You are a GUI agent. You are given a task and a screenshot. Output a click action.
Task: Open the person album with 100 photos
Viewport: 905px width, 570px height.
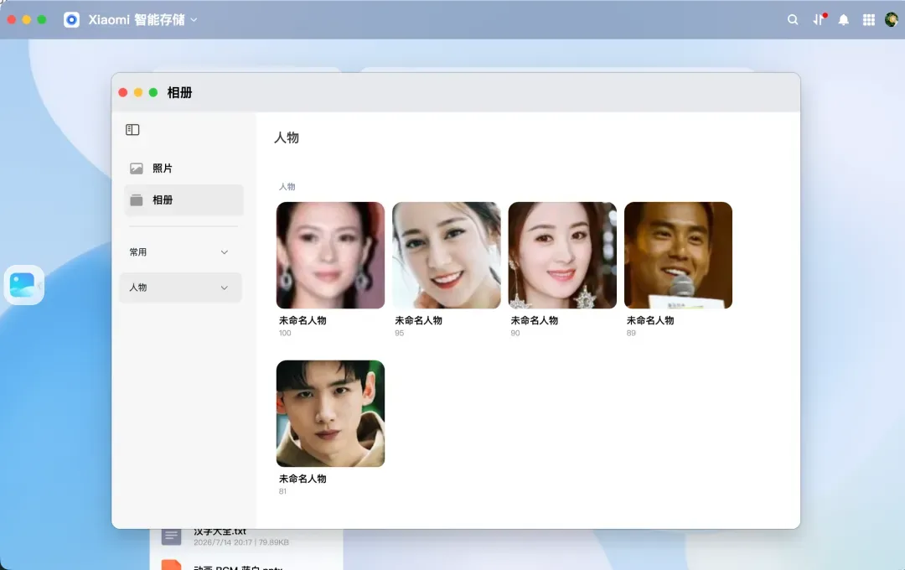[x=330, y=256]
